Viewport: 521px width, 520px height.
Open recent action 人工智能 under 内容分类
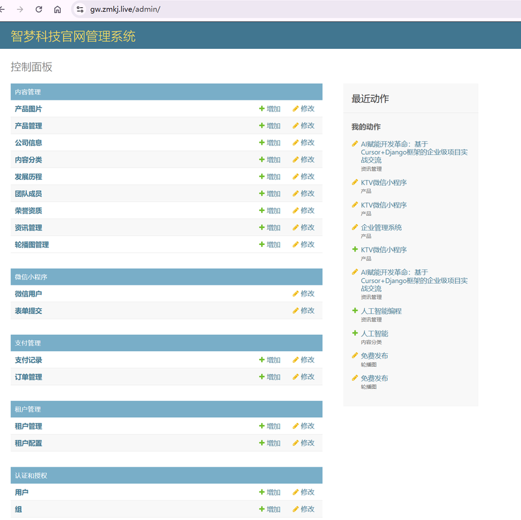(375, 334)
